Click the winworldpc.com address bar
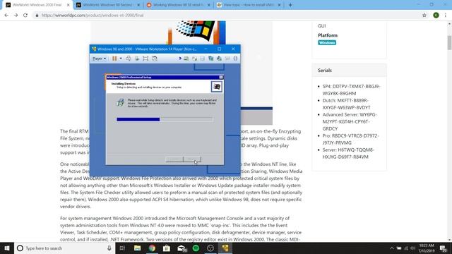The width and height of the screenshot is (452, 254). click(x=226, y=16)
